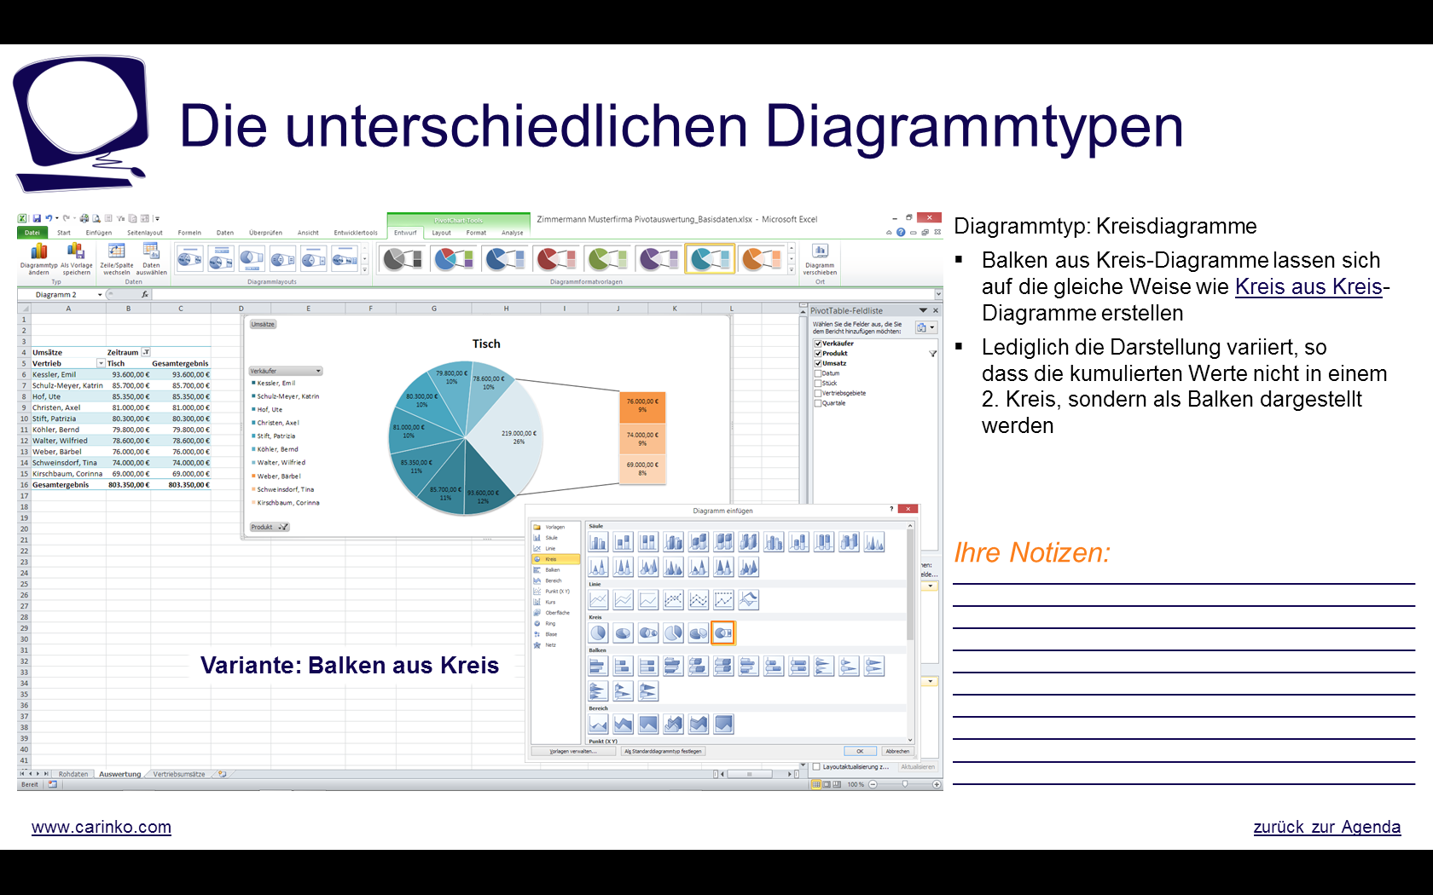Click the undo icon in quick access
The height and width of the screenshot is (895, 1433).
tap(49, 219)
